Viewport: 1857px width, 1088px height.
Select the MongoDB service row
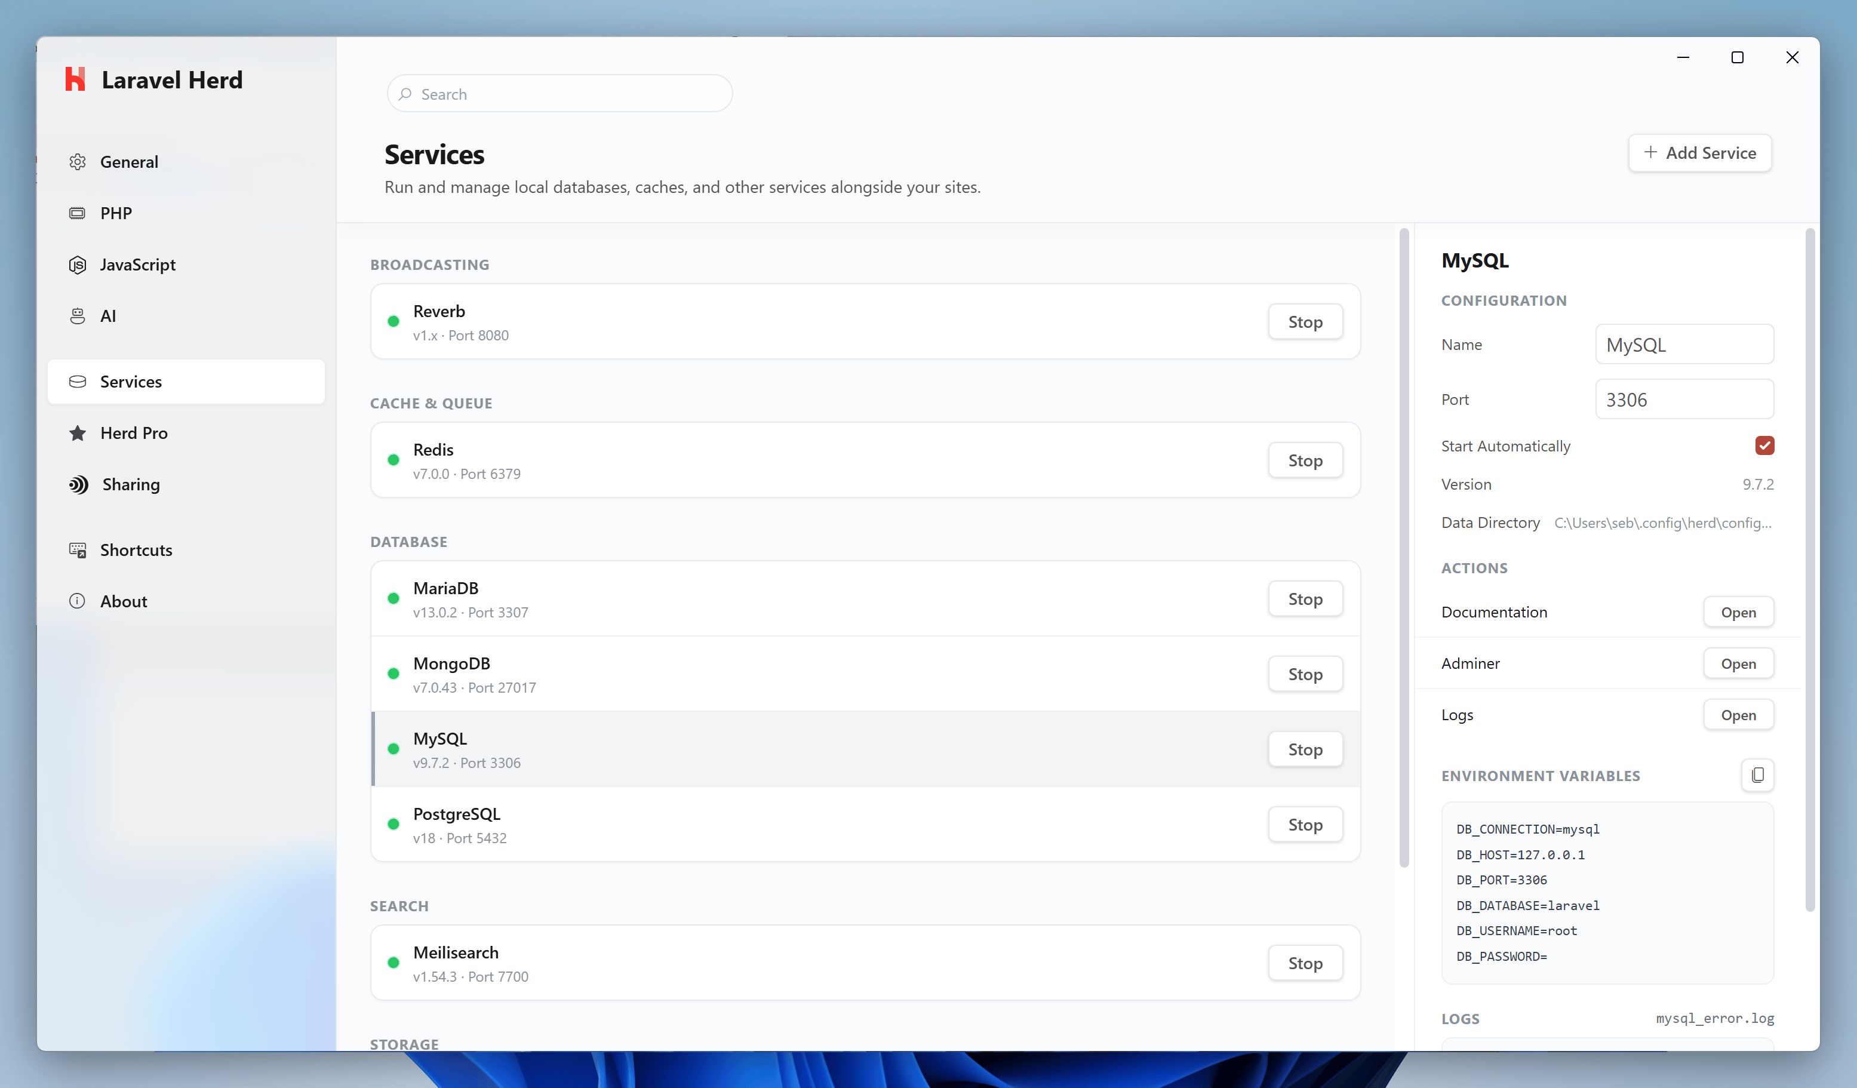click(865, 674)
